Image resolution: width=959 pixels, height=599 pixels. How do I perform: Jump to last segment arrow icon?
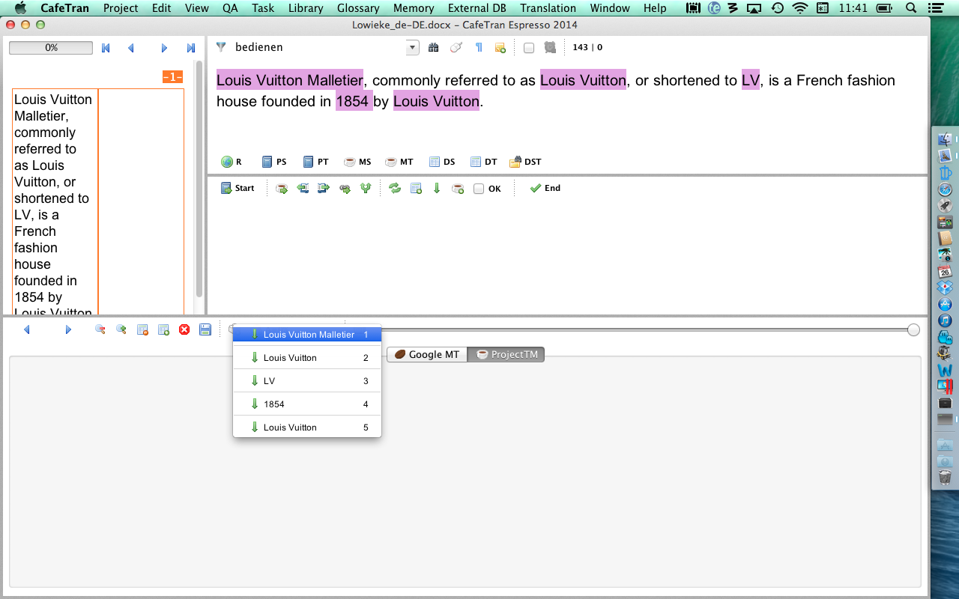[191, 48]
